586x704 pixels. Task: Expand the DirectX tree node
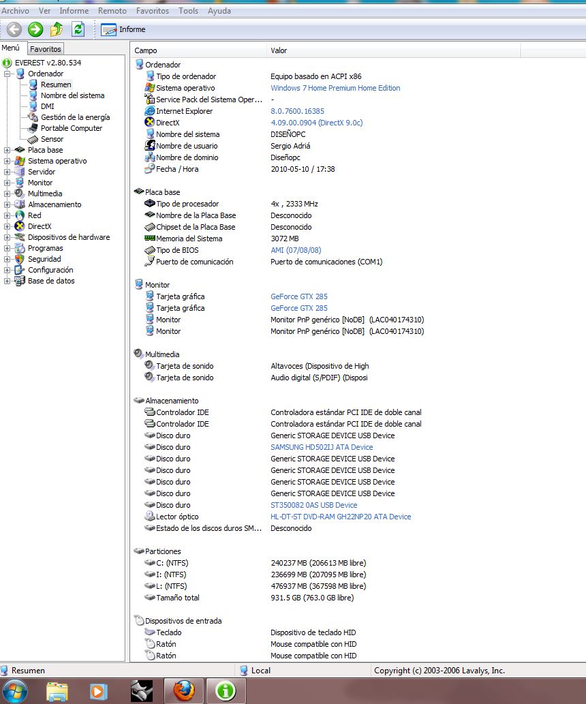click(7, 226)
